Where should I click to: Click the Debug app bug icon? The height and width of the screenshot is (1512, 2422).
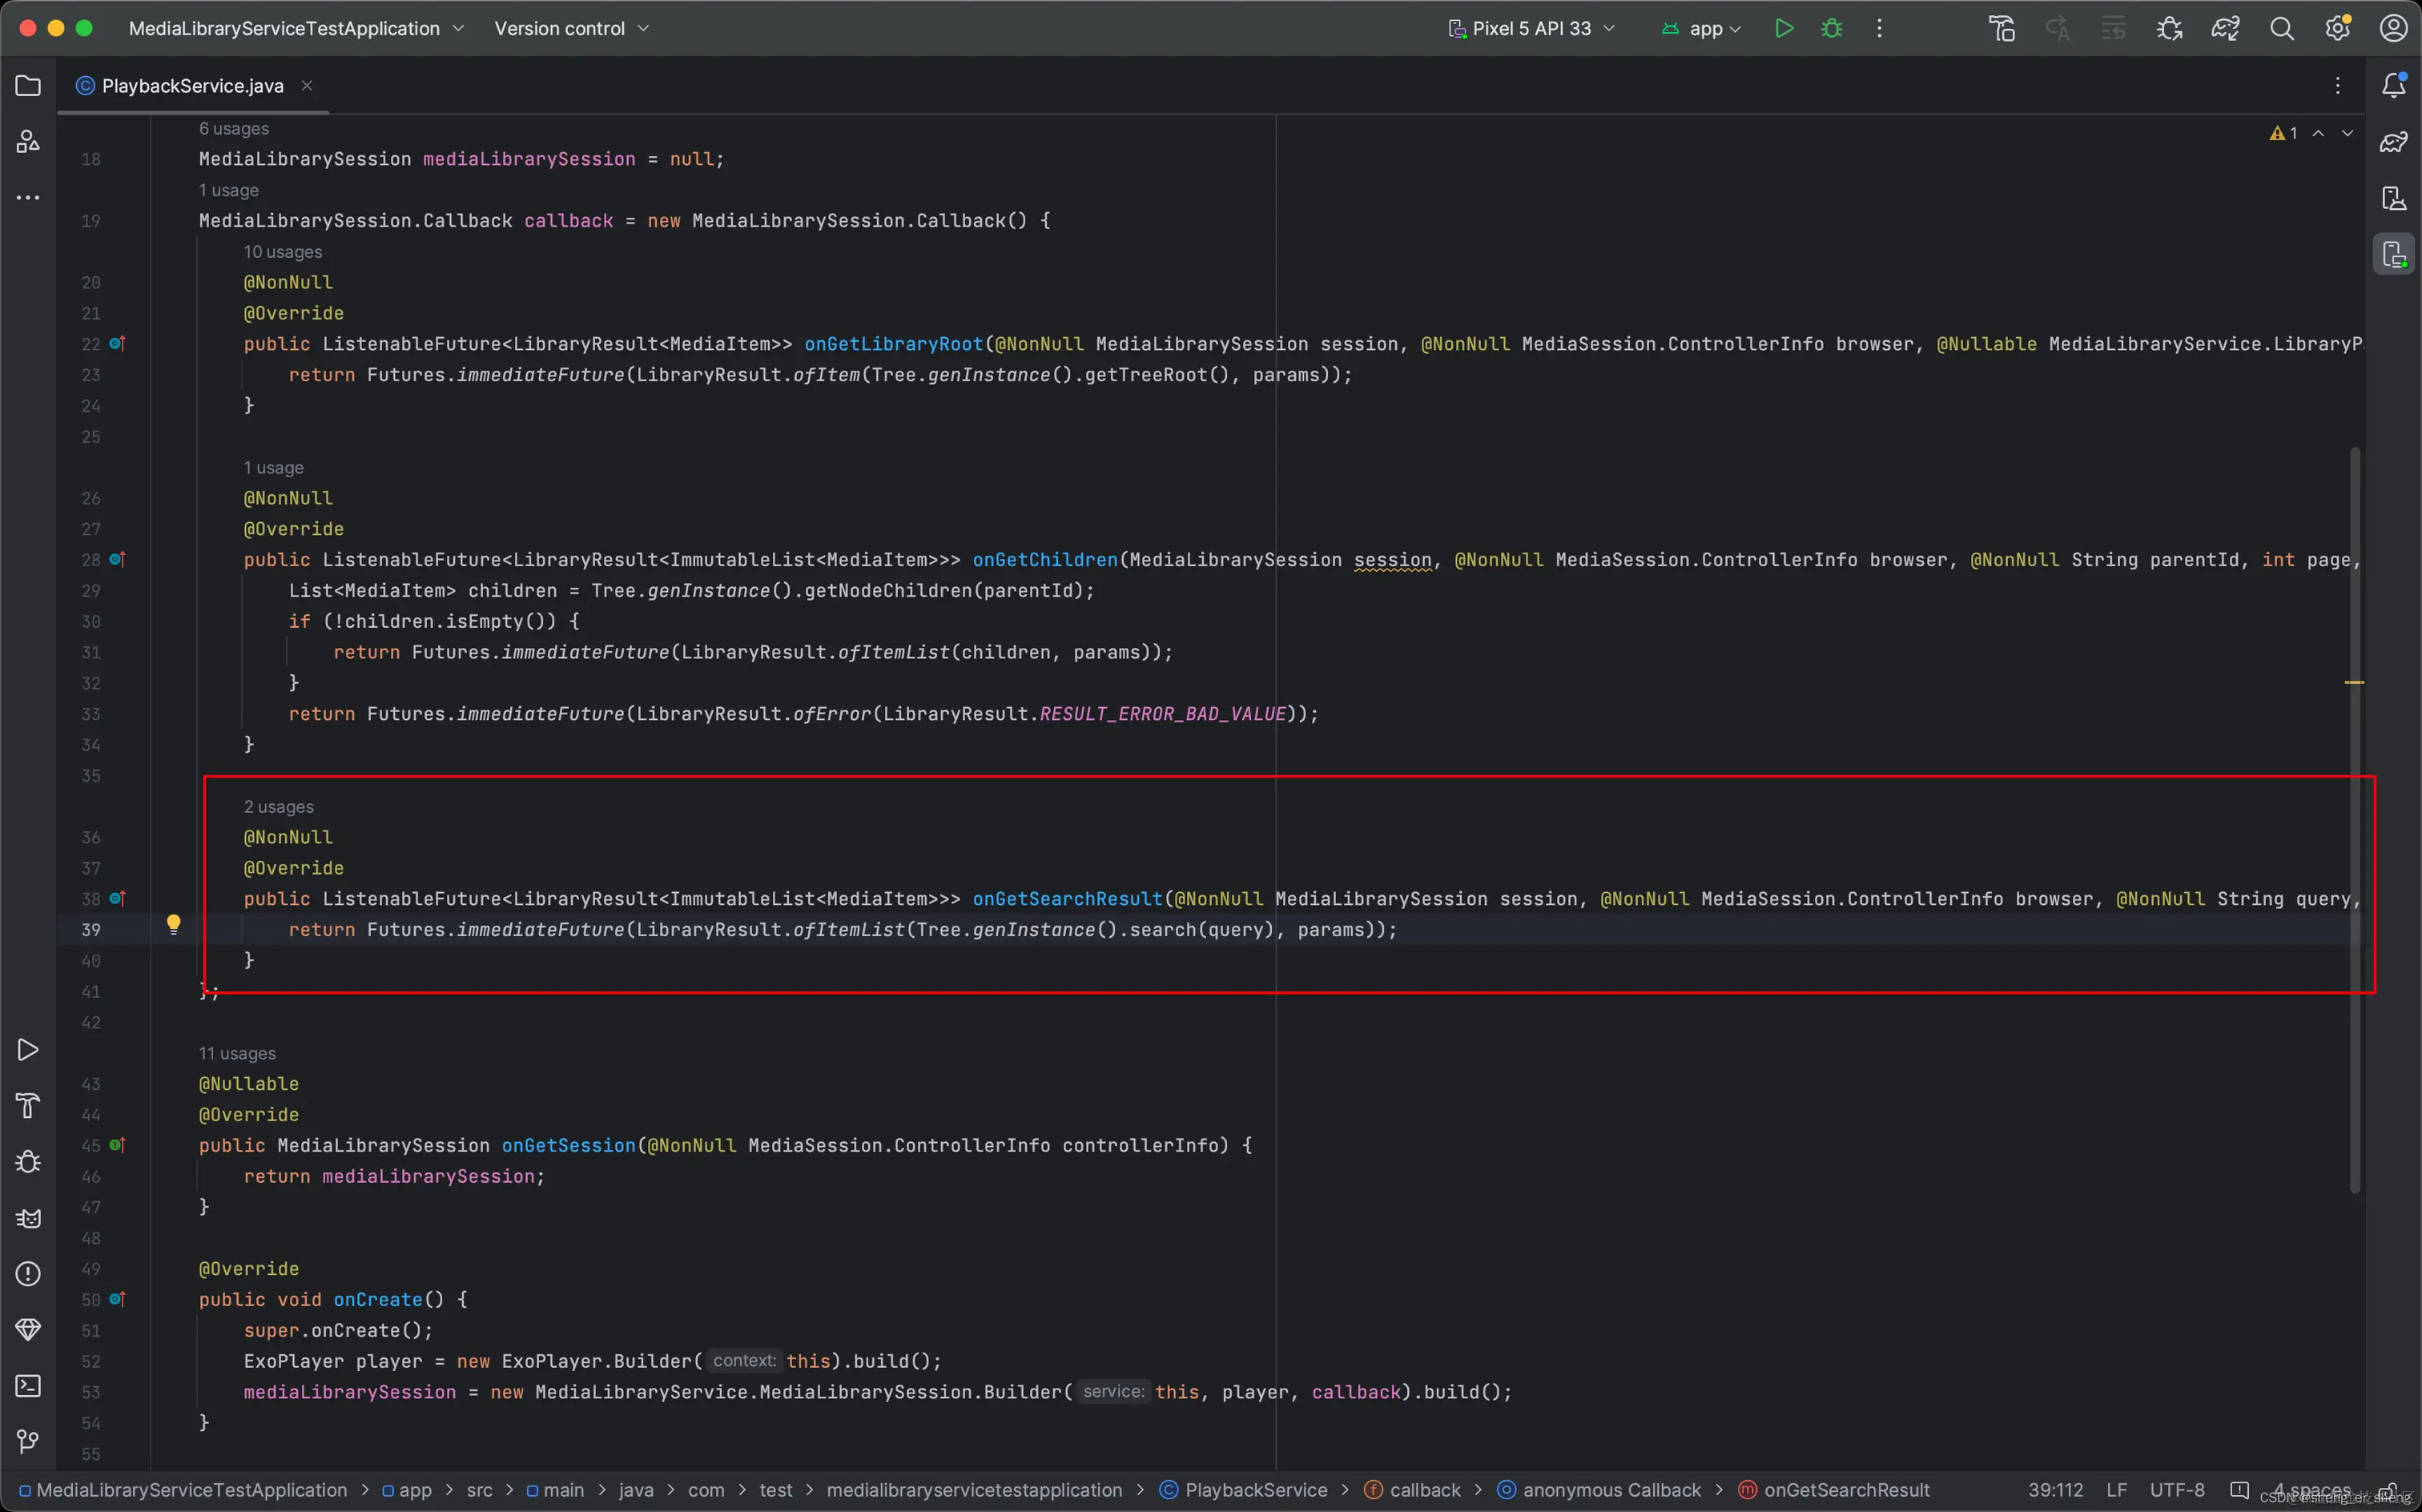click(x=1831, y=28)
